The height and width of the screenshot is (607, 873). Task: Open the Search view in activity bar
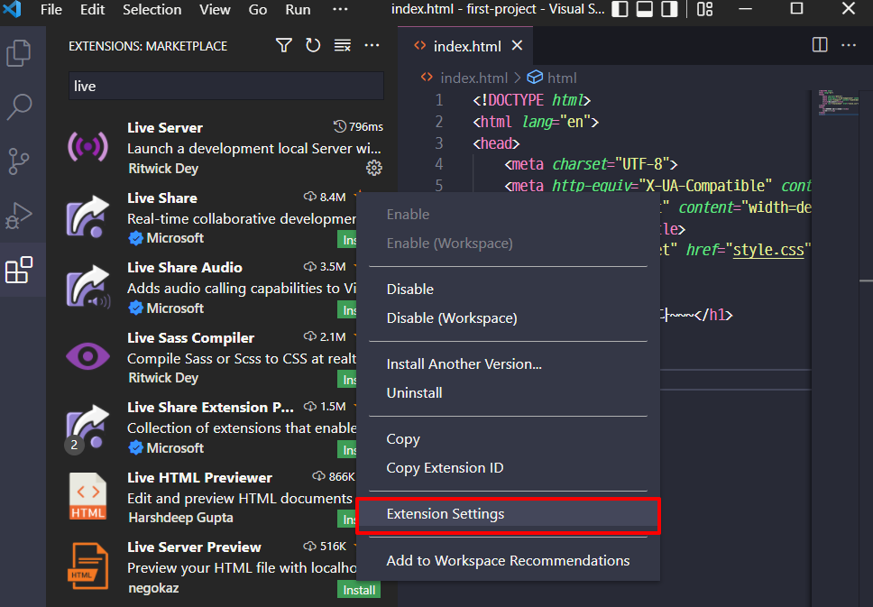[18, 107]
